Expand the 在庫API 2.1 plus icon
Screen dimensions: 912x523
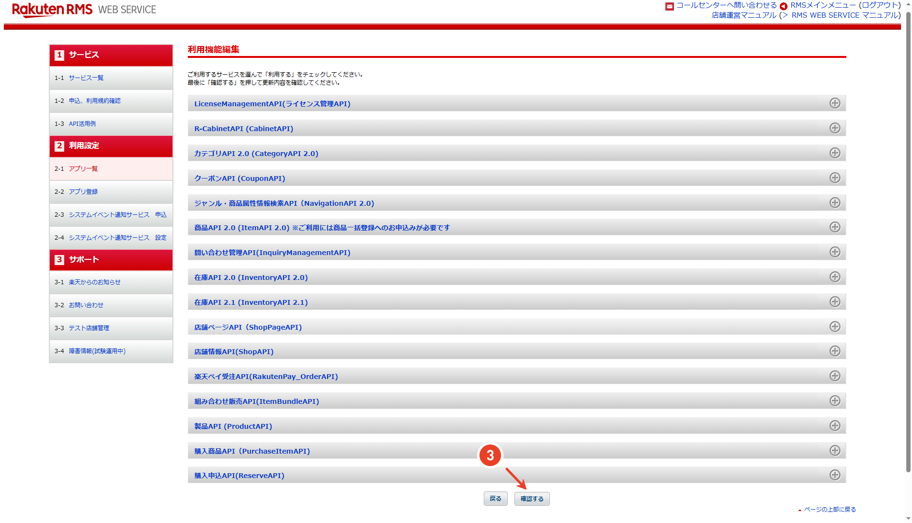pos(835,302)
